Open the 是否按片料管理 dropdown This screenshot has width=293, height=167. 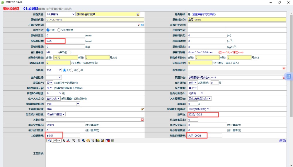(56, 114)
